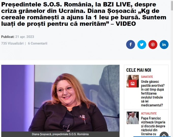Click the vertical page scrollbar
This screenshot has width=173, height=137.
(x=172, y=68)
